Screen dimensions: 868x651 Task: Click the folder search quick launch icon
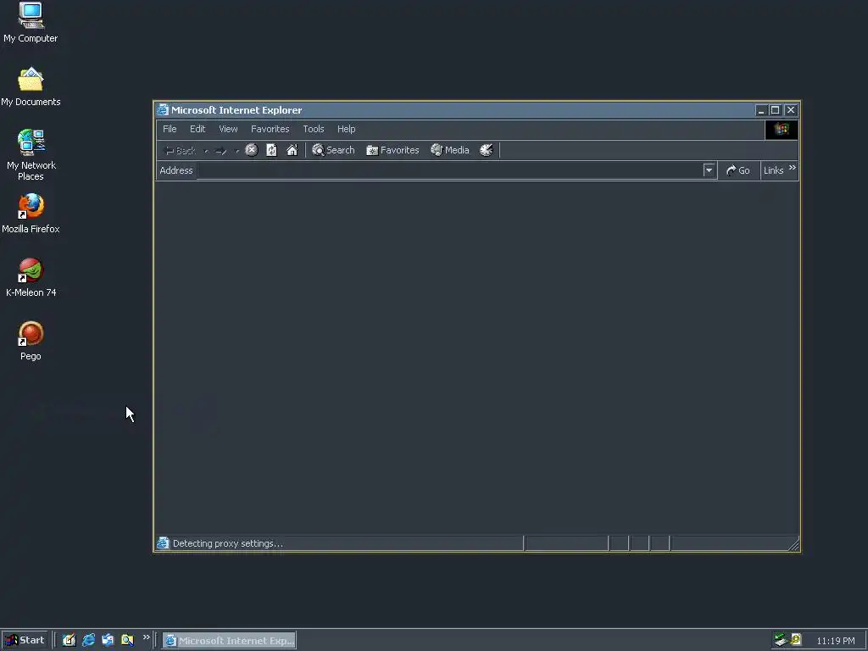click(x=127, y=640)
